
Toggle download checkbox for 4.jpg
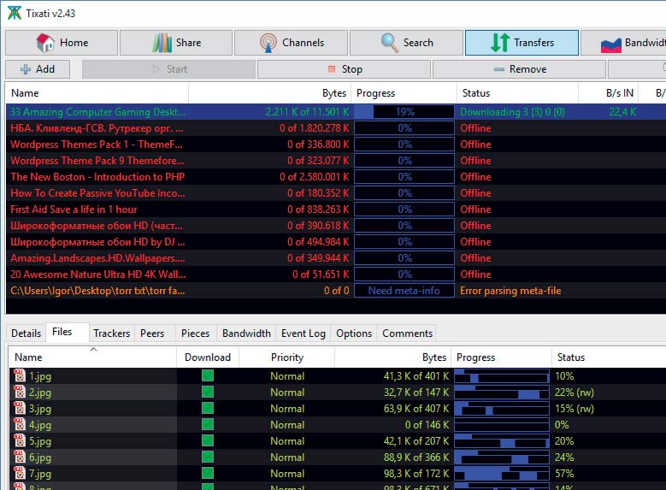click(x=208, y=424)
